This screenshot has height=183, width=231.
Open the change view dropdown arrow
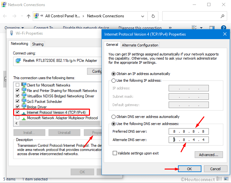pyautogui.click(x=201, y=28)
